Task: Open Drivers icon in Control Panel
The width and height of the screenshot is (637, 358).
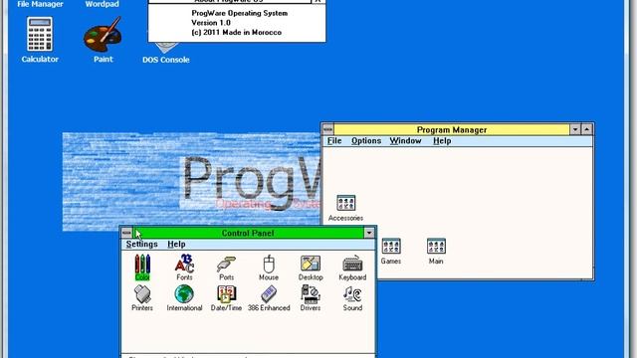Action: click(311, 298)
